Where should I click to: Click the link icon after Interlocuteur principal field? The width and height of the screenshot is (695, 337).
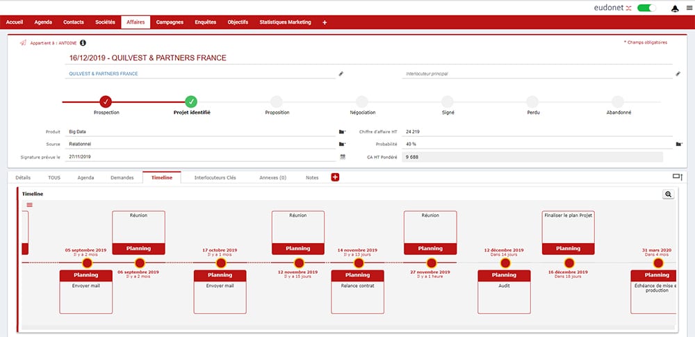pyautogui.click(x=678, y=74)
